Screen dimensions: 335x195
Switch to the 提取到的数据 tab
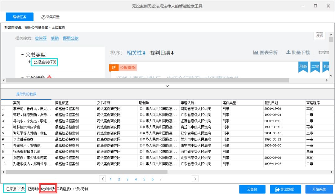[26, 94]
